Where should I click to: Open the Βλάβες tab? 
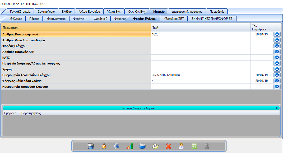tap(66, 12)
